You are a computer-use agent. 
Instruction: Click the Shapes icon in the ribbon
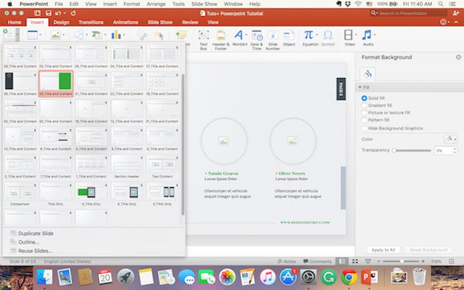click(x=79, y=35)
